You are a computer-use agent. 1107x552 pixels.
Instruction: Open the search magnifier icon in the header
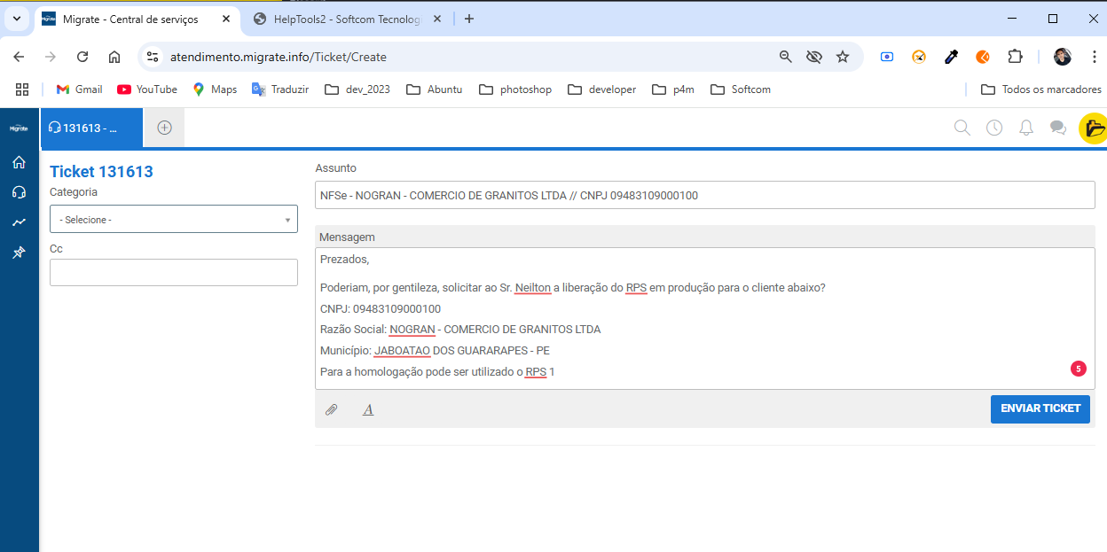coord(962,128)
